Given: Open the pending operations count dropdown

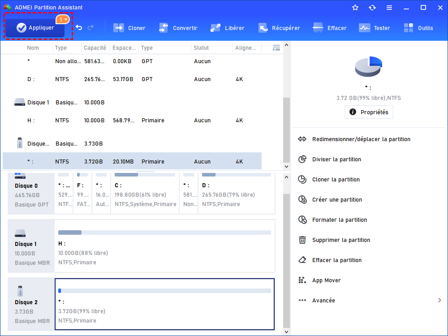Looking at the screenshot, I should (63, 19).
